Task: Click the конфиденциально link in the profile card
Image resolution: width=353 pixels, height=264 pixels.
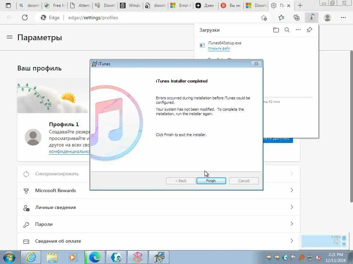Action: pos(69,152)
